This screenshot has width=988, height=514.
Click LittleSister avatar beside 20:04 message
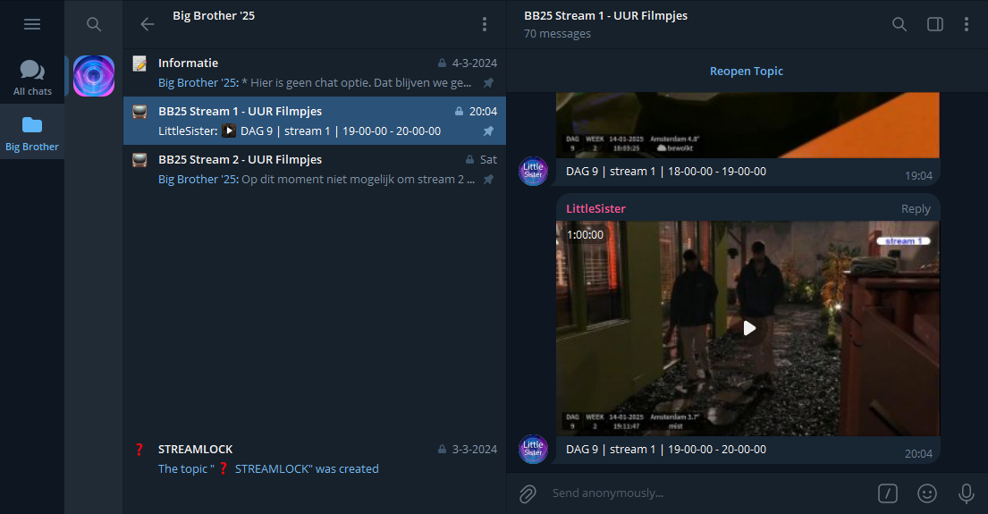point(533,449)
